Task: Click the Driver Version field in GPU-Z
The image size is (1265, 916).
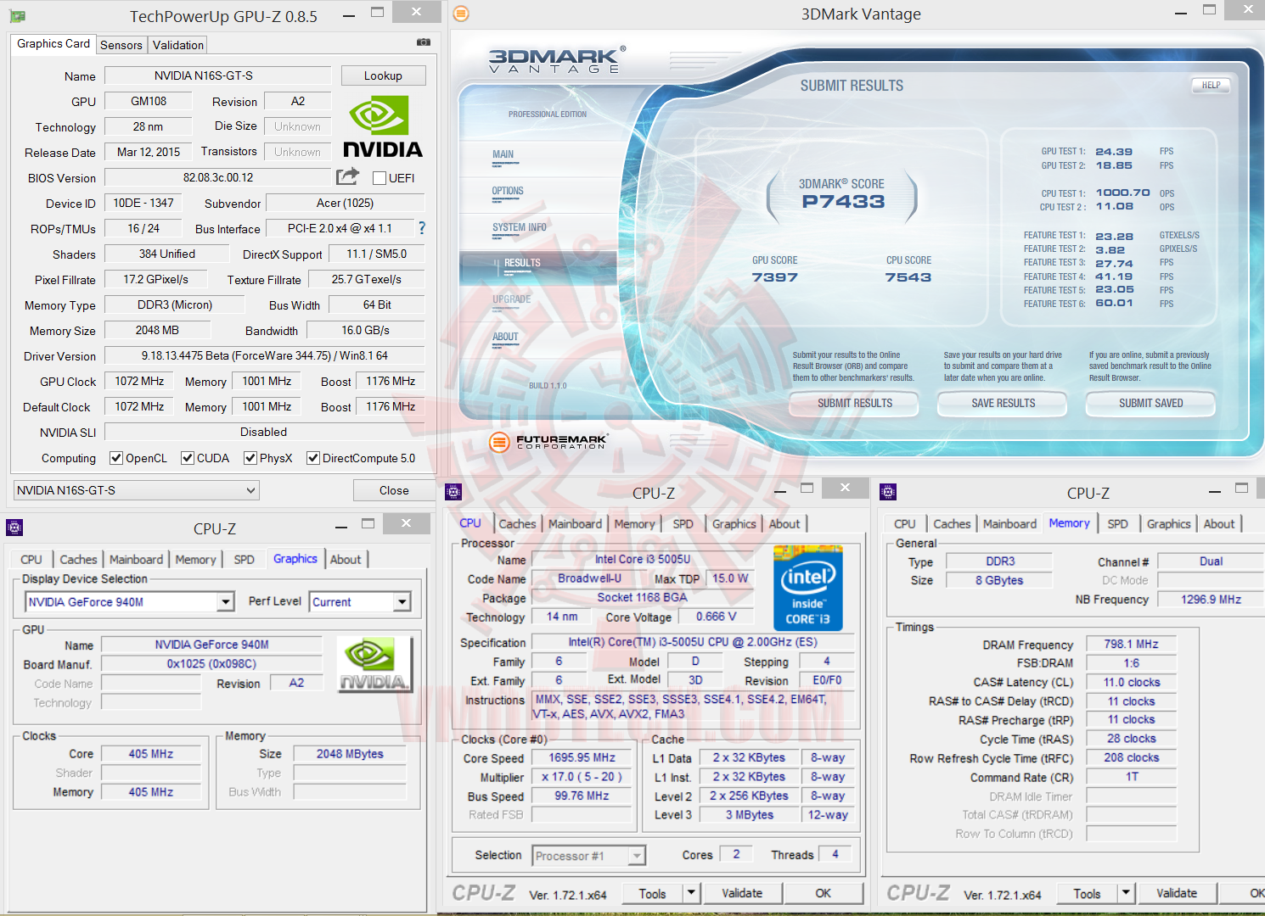Action: [x=264, y=355]
